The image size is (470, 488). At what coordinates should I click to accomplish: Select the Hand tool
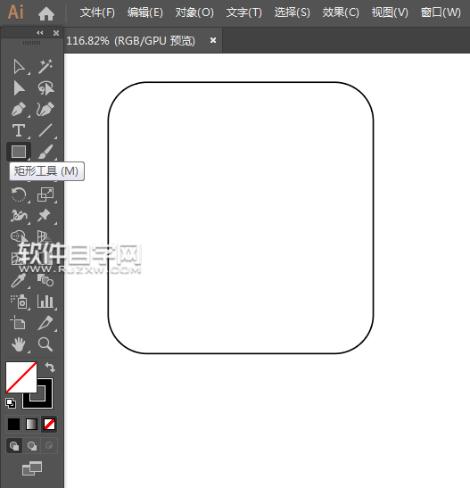19,344
